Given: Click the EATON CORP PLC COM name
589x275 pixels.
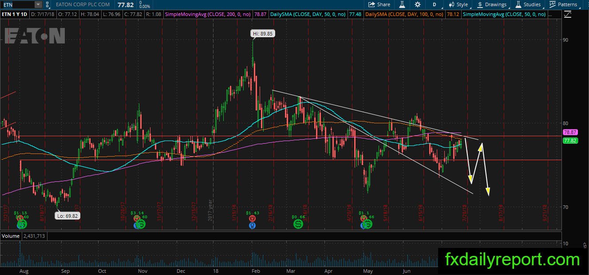Looking at the screenshot, I should (83, 4).
